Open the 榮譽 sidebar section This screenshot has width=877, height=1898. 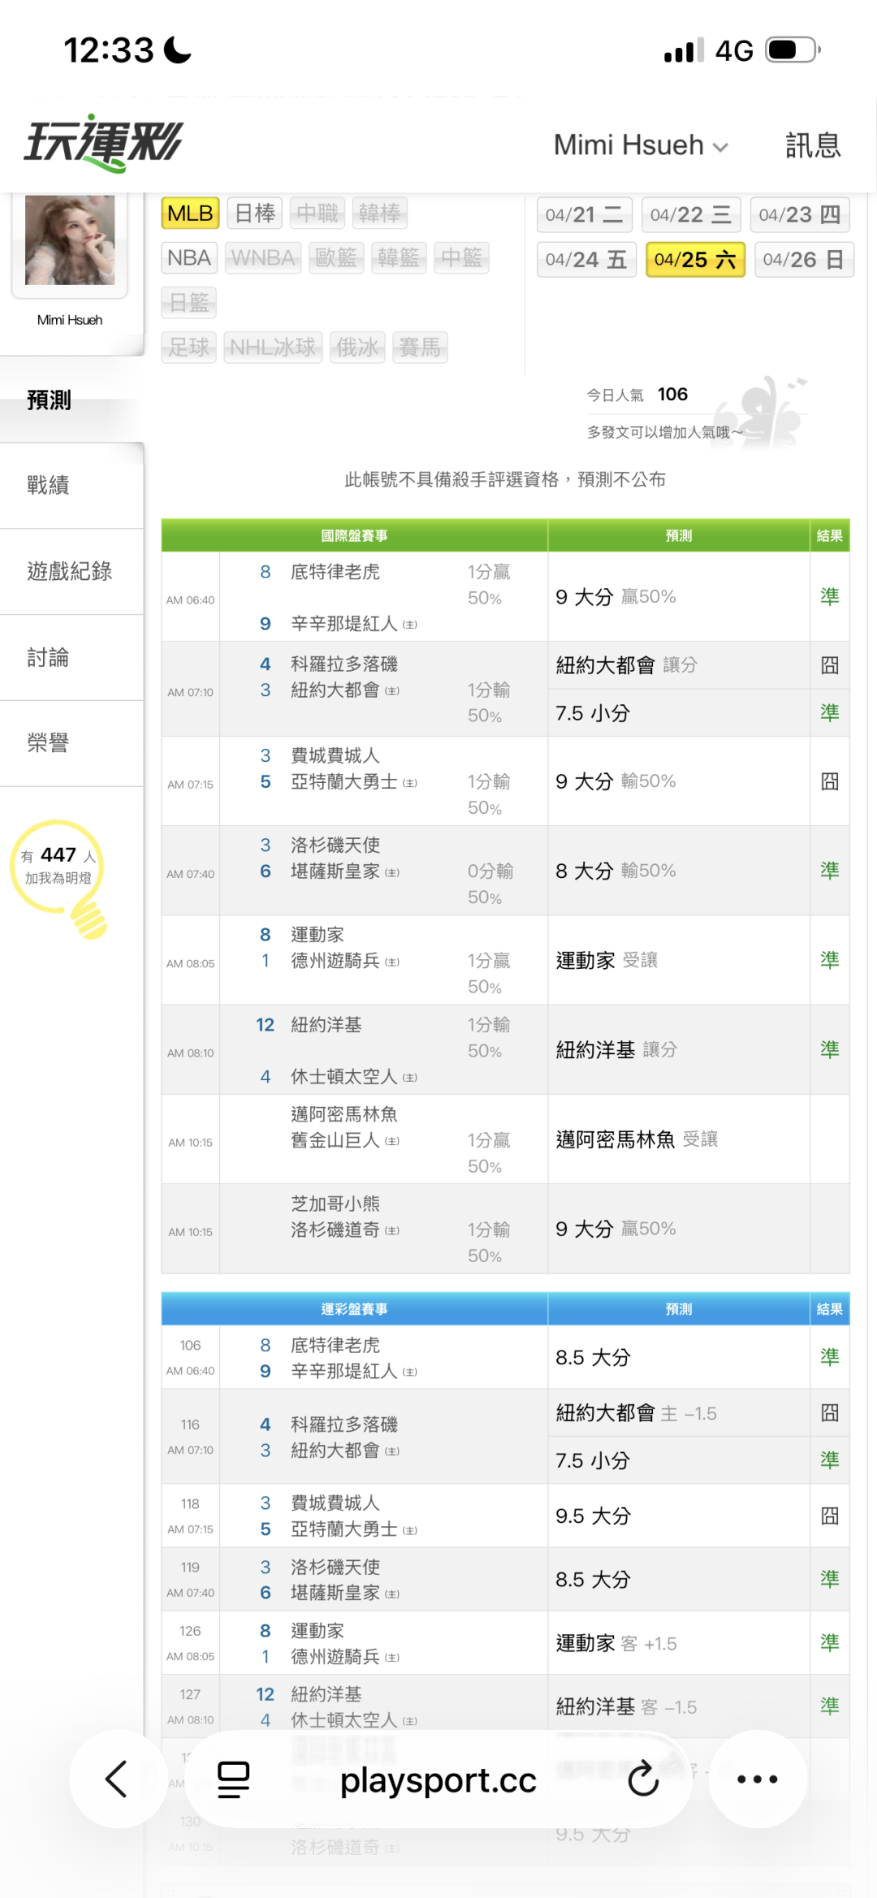(49, 743)
